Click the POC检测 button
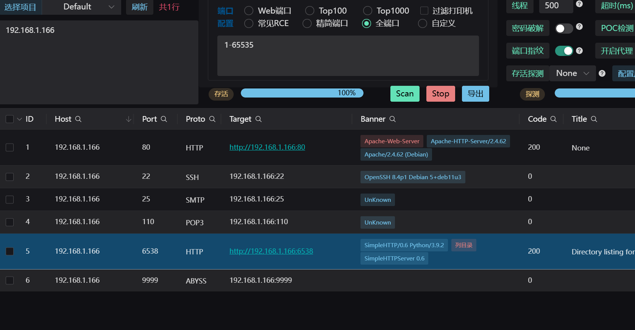The image size is (635, 330). (615, 28)
